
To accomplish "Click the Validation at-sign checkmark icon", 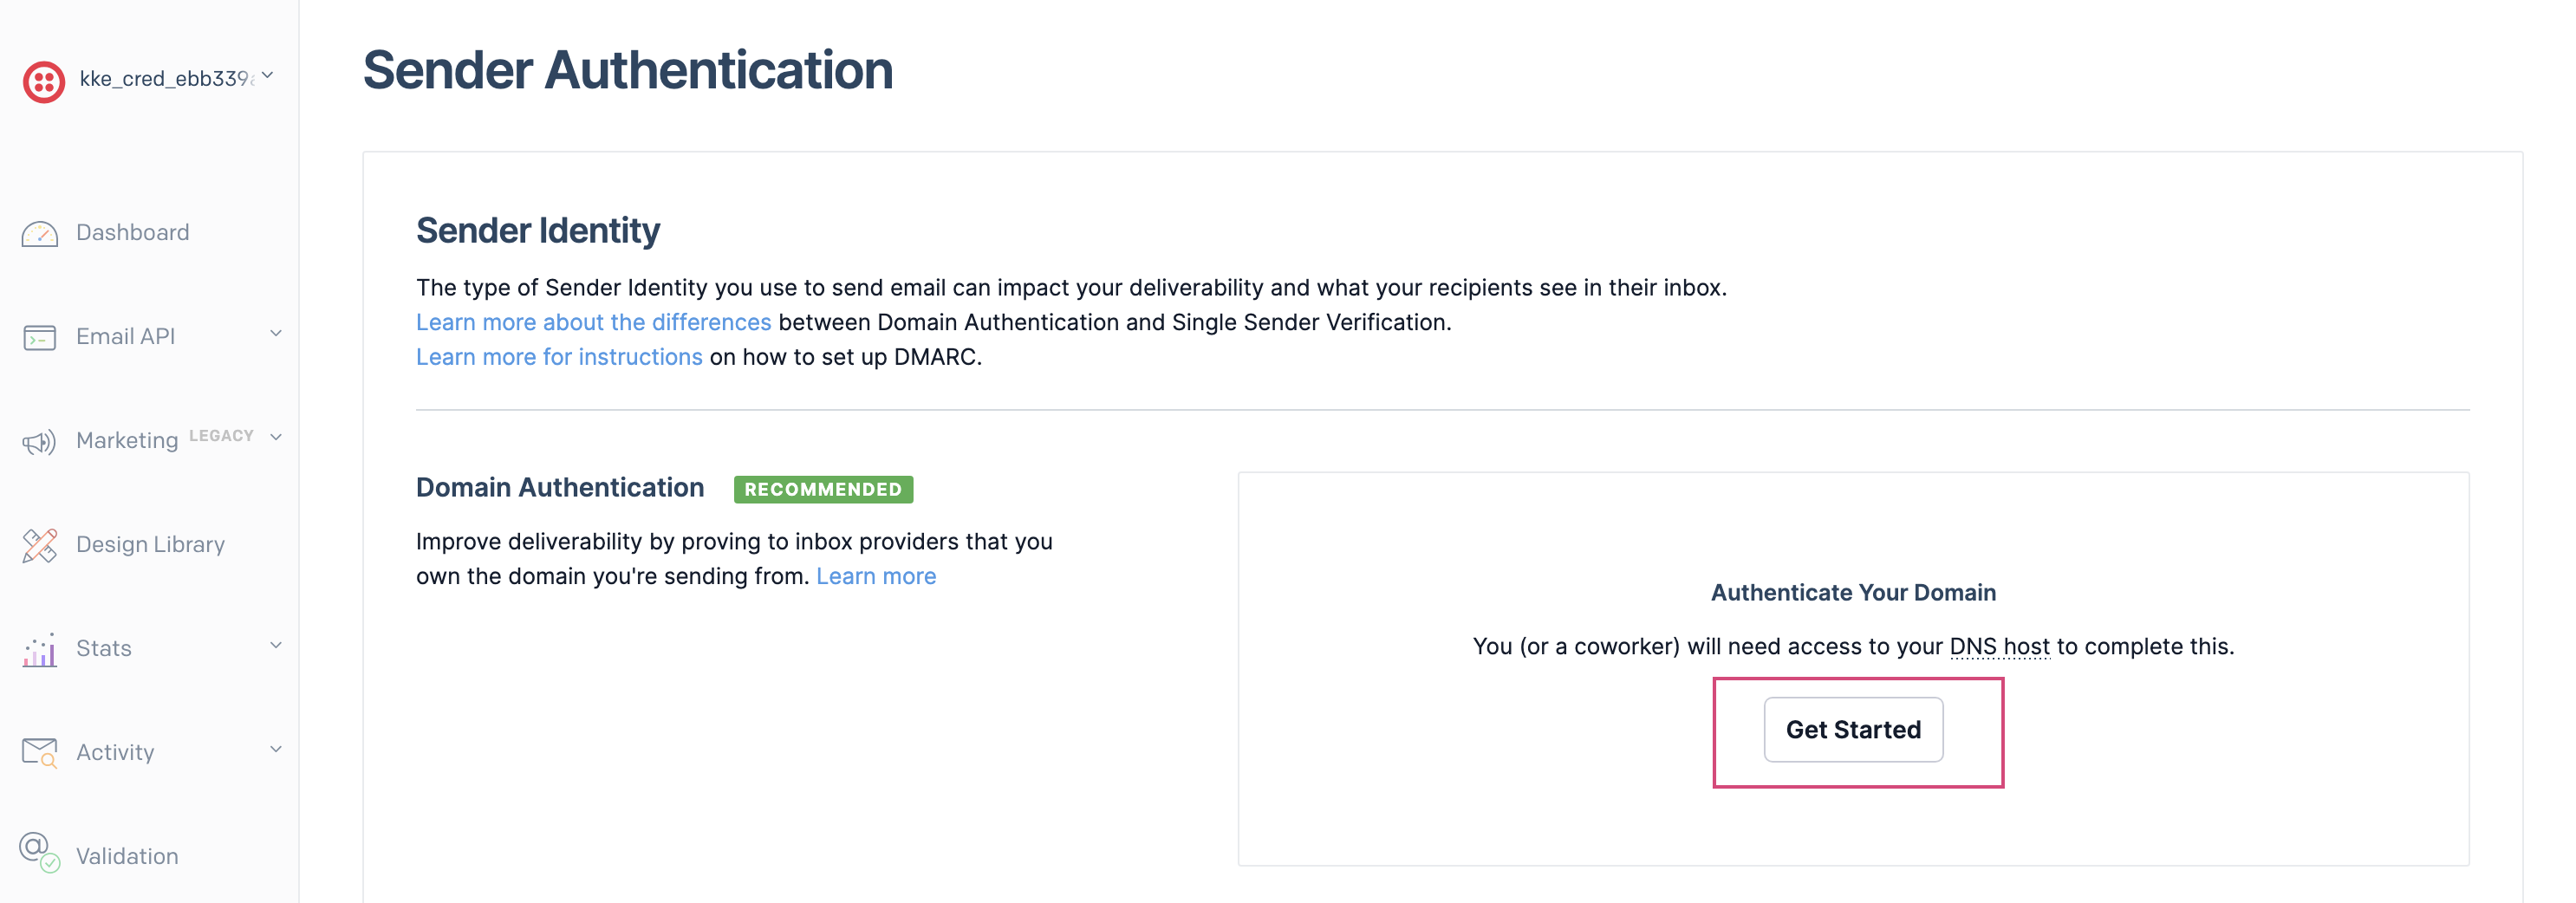I will [40, 853].
